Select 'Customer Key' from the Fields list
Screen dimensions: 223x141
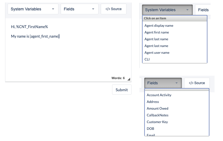point(157,122)
